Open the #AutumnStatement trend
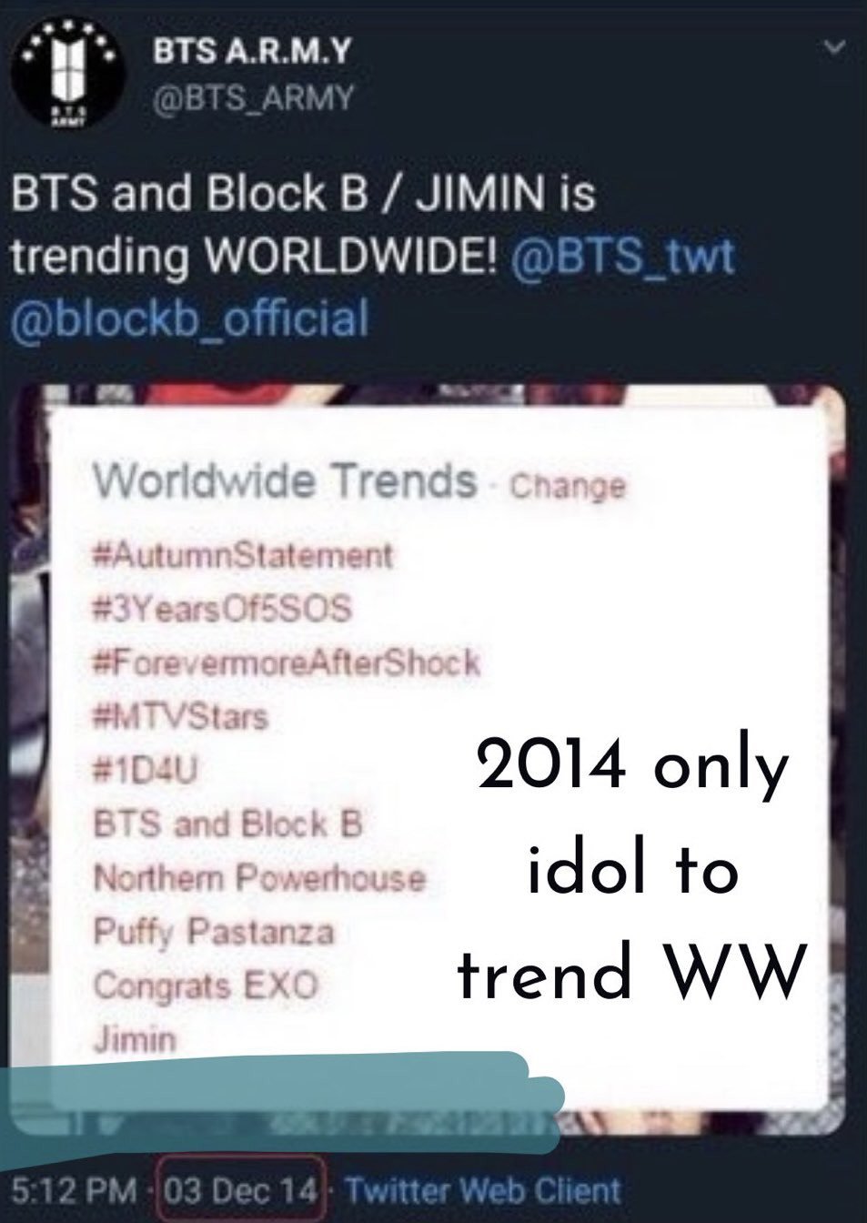The image size is (867, 1223). [x=243, y=555]
